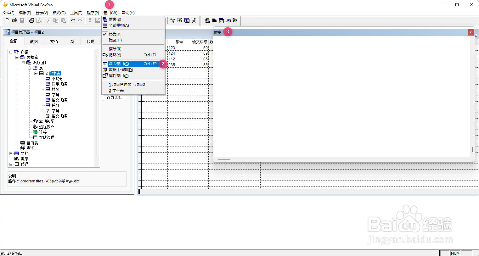Screen dimensions: 479x256
Task: Collapse the 数据1 database node
Action: pos(23,63)
